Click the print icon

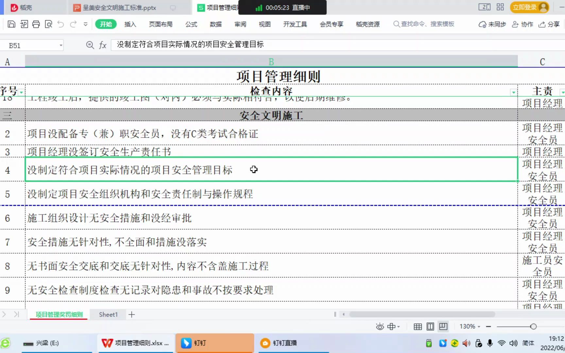tap(36, 24)
